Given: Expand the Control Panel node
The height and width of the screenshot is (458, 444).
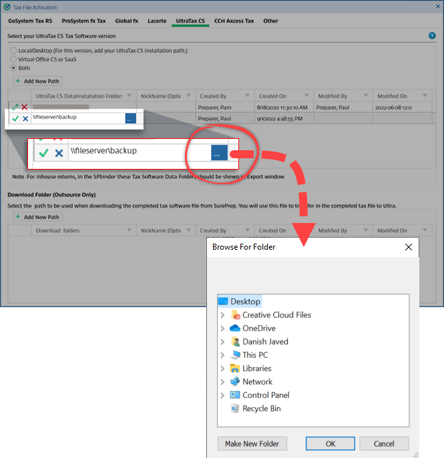Looking at the screenshot, I should click(222, 395).
